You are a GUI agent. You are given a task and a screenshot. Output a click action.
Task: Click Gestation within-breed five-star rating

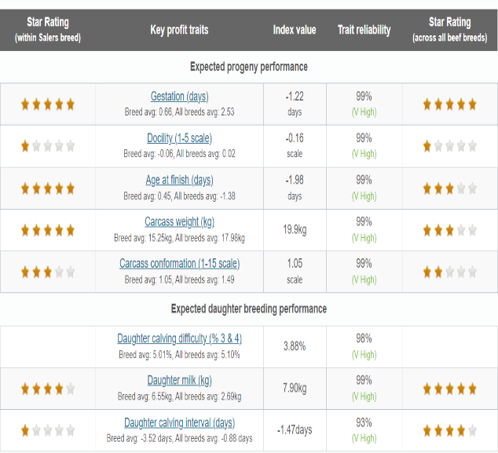[x=48, y=104]
